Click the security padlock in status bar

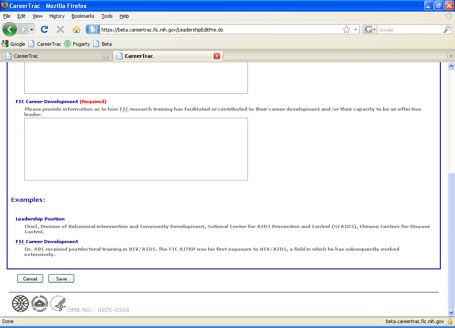450,321
